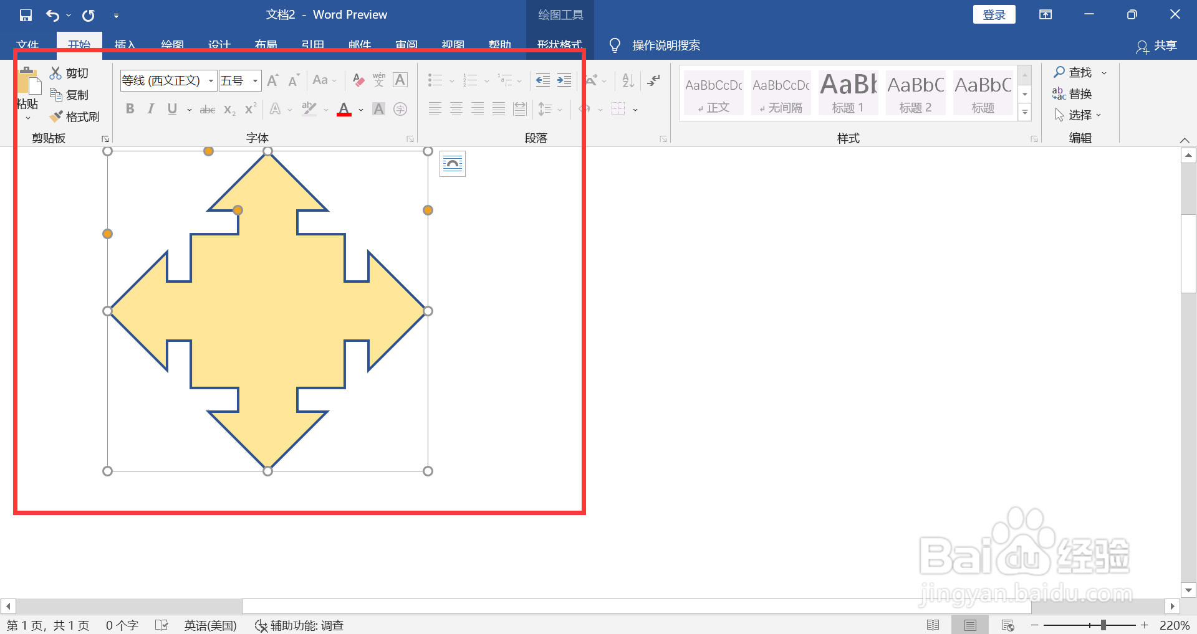Toggle Underline formatting
Viewport: 1197px width, 634px height.
coord(172,109)
